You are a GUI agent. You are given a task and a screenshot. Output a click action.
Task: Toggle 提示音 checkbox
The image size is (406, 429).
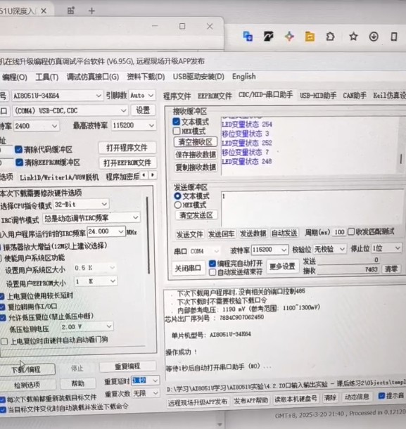[x=381, y=396]
